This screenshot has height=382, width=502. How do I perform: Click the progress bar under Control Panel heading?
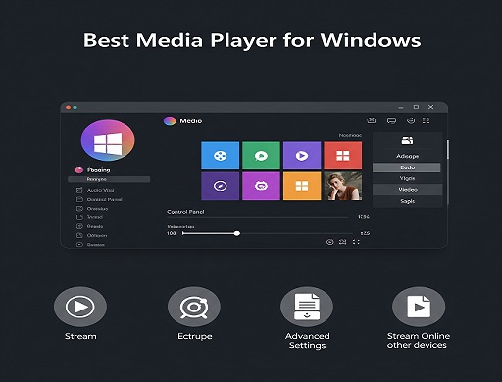coord(258,217)
